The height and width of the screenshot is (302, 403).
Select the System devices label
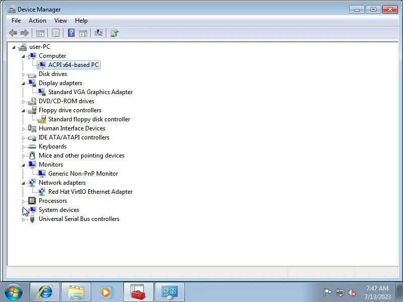click(x=59, y=210)
